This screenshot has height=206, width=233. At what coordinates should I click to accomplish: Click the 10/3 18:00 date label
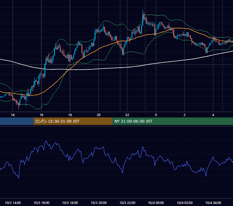pyautogui.click(x=70, y=203)
